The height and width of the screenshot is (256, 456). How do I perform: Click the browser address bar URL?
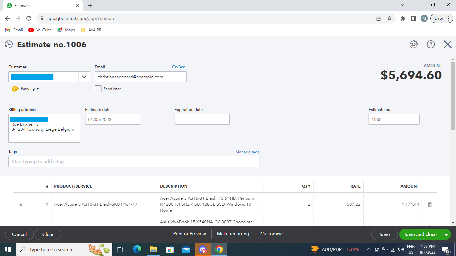click(x=81, y=18)
